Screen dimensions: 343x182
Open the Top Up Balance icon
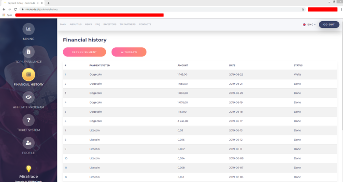coord(29,52)
